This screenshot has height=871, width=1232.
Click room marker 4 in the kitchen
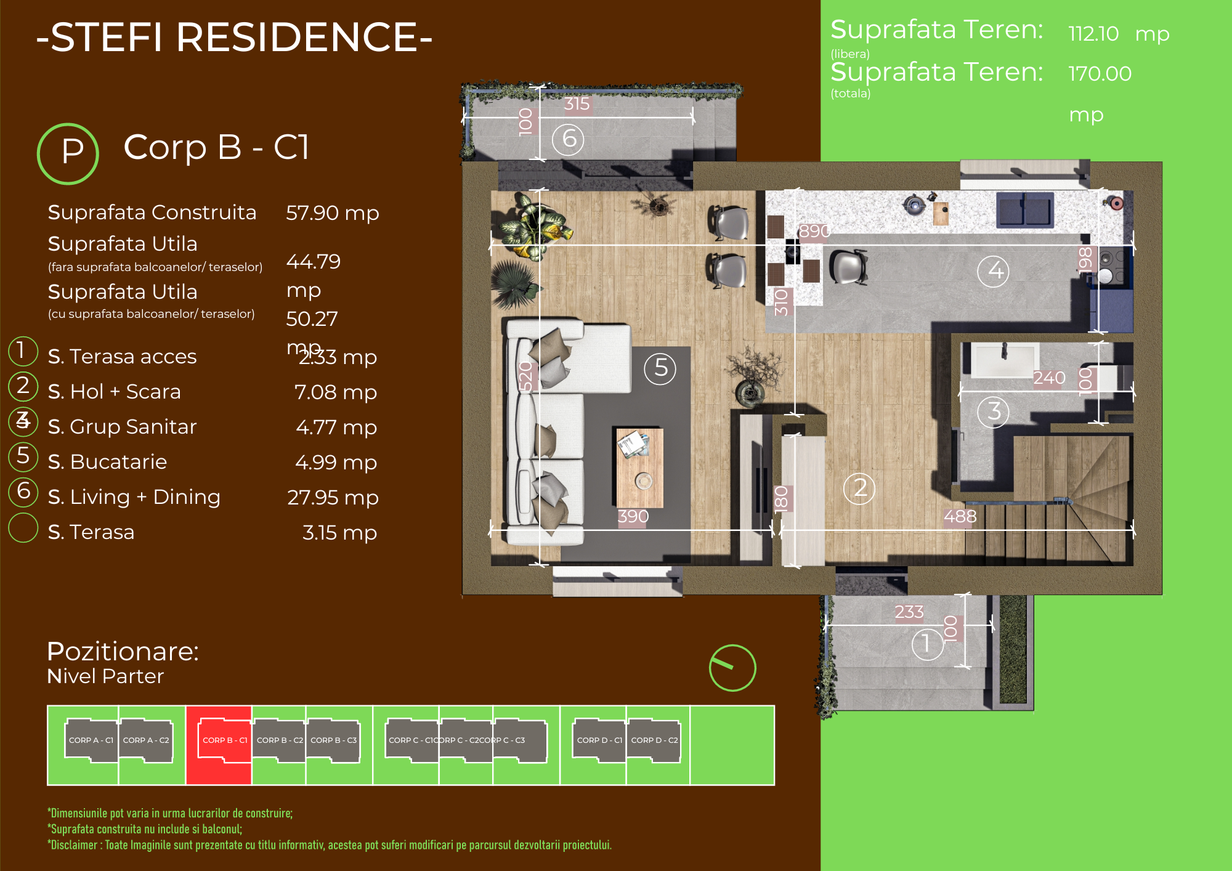coord(993,270)
